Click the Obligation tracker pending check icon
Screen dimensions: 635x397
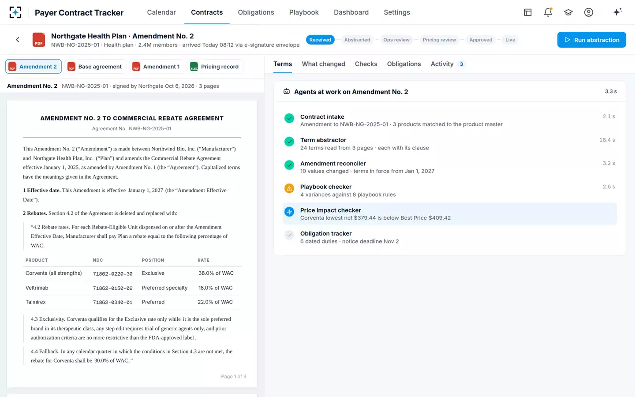pyautogui.click(x=289, y=235)
